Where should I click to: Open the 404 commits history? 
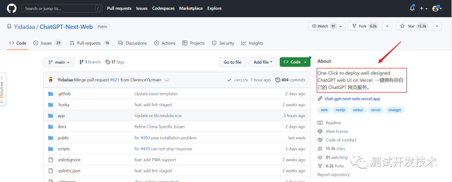tap(290, 80)
